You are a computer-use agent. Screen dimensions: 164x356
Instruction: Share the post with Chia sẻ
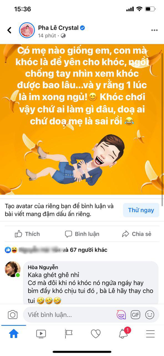point(136,234)
